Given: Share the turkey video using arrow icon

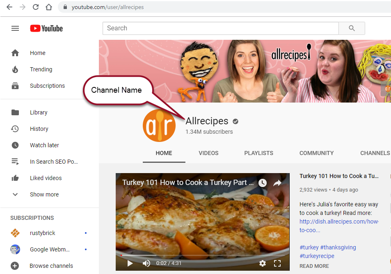Looking at the screenshot, I should coord(277,183).
